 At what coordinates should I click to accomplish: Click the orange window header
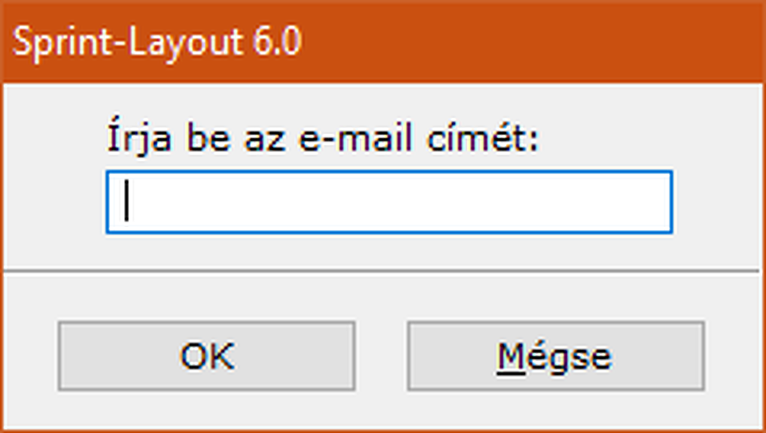coord(479,42)
